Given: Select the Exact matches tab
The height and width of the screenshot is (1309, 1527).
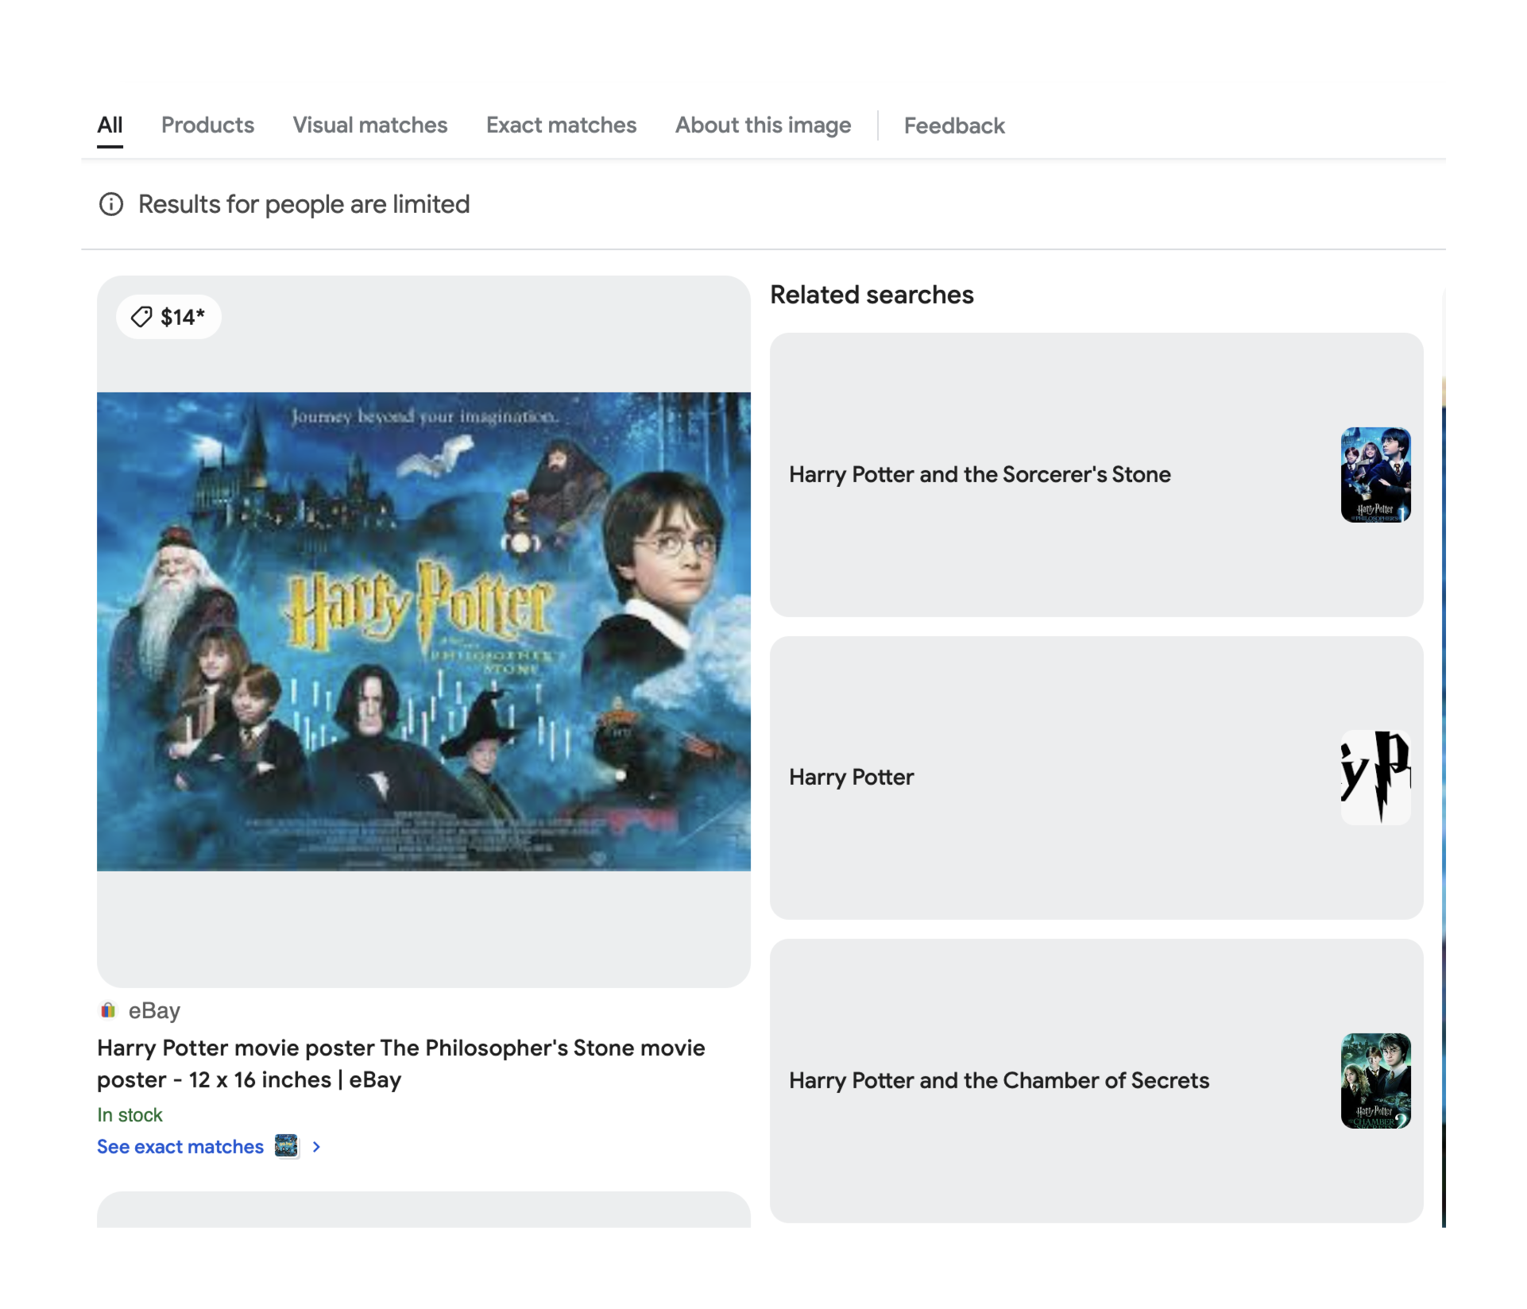Looking at the screenshot, I should pyautogui.click(x=562, y=125).
